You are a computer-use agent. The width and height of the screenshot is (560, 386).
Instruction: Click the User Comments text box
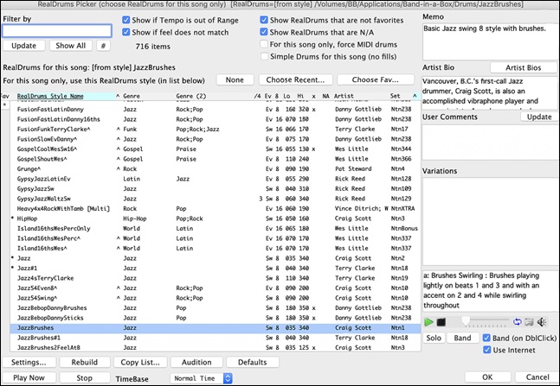click(490, 142)
